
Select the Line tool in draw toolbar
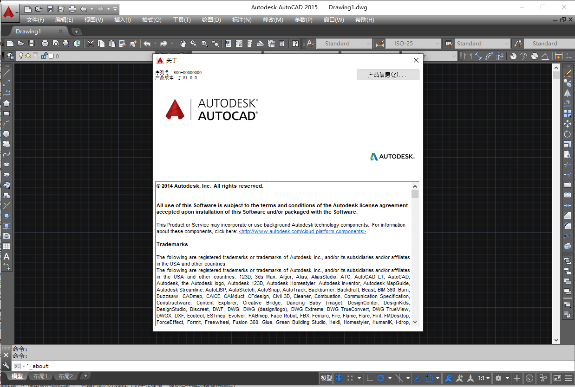click(7, 73)
